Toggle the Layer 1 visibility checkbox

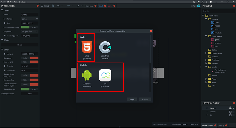[233, 108]
